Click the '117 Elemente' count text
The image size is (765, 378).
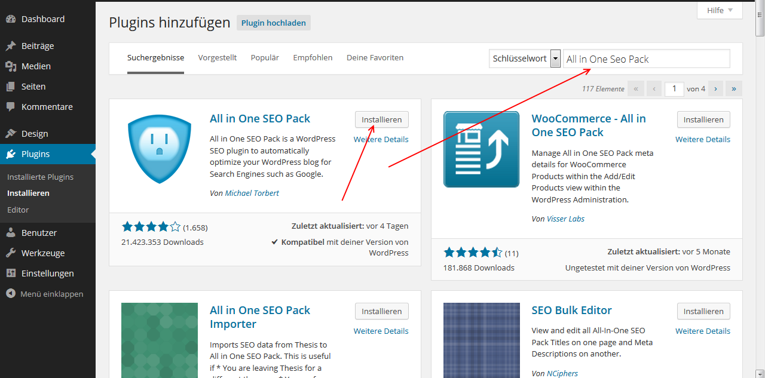[603, 89]
